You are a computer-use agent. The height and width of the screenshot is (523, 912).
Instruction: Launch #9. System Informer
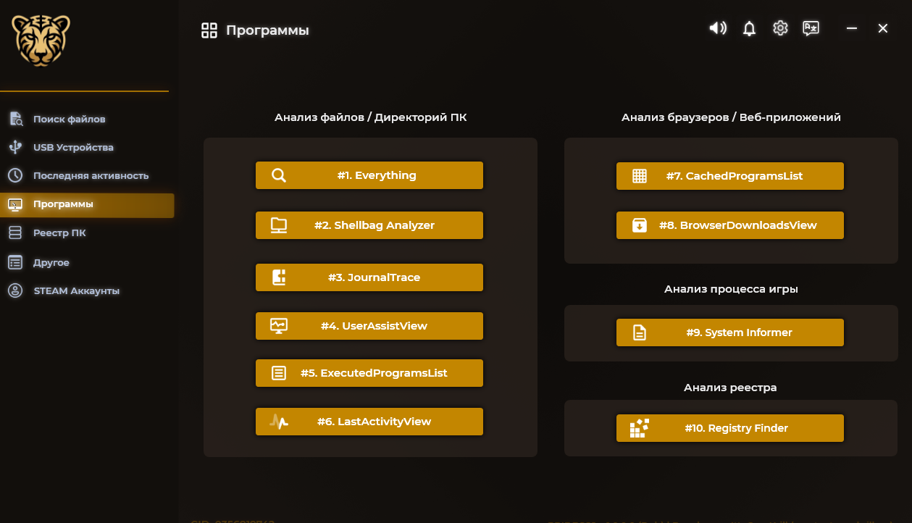point(729,332)
